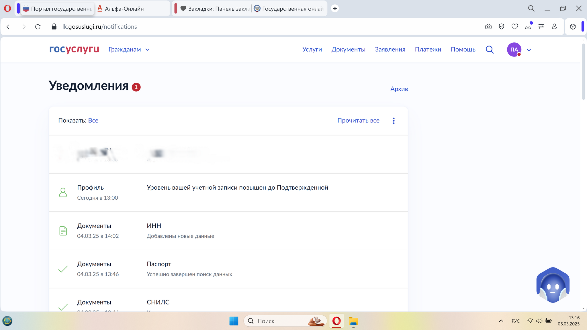Click the Gosuslugi search magnifier icon
The width and height of the screenshot is (587, 330).
pyautogui.click(x=490, y=50)
